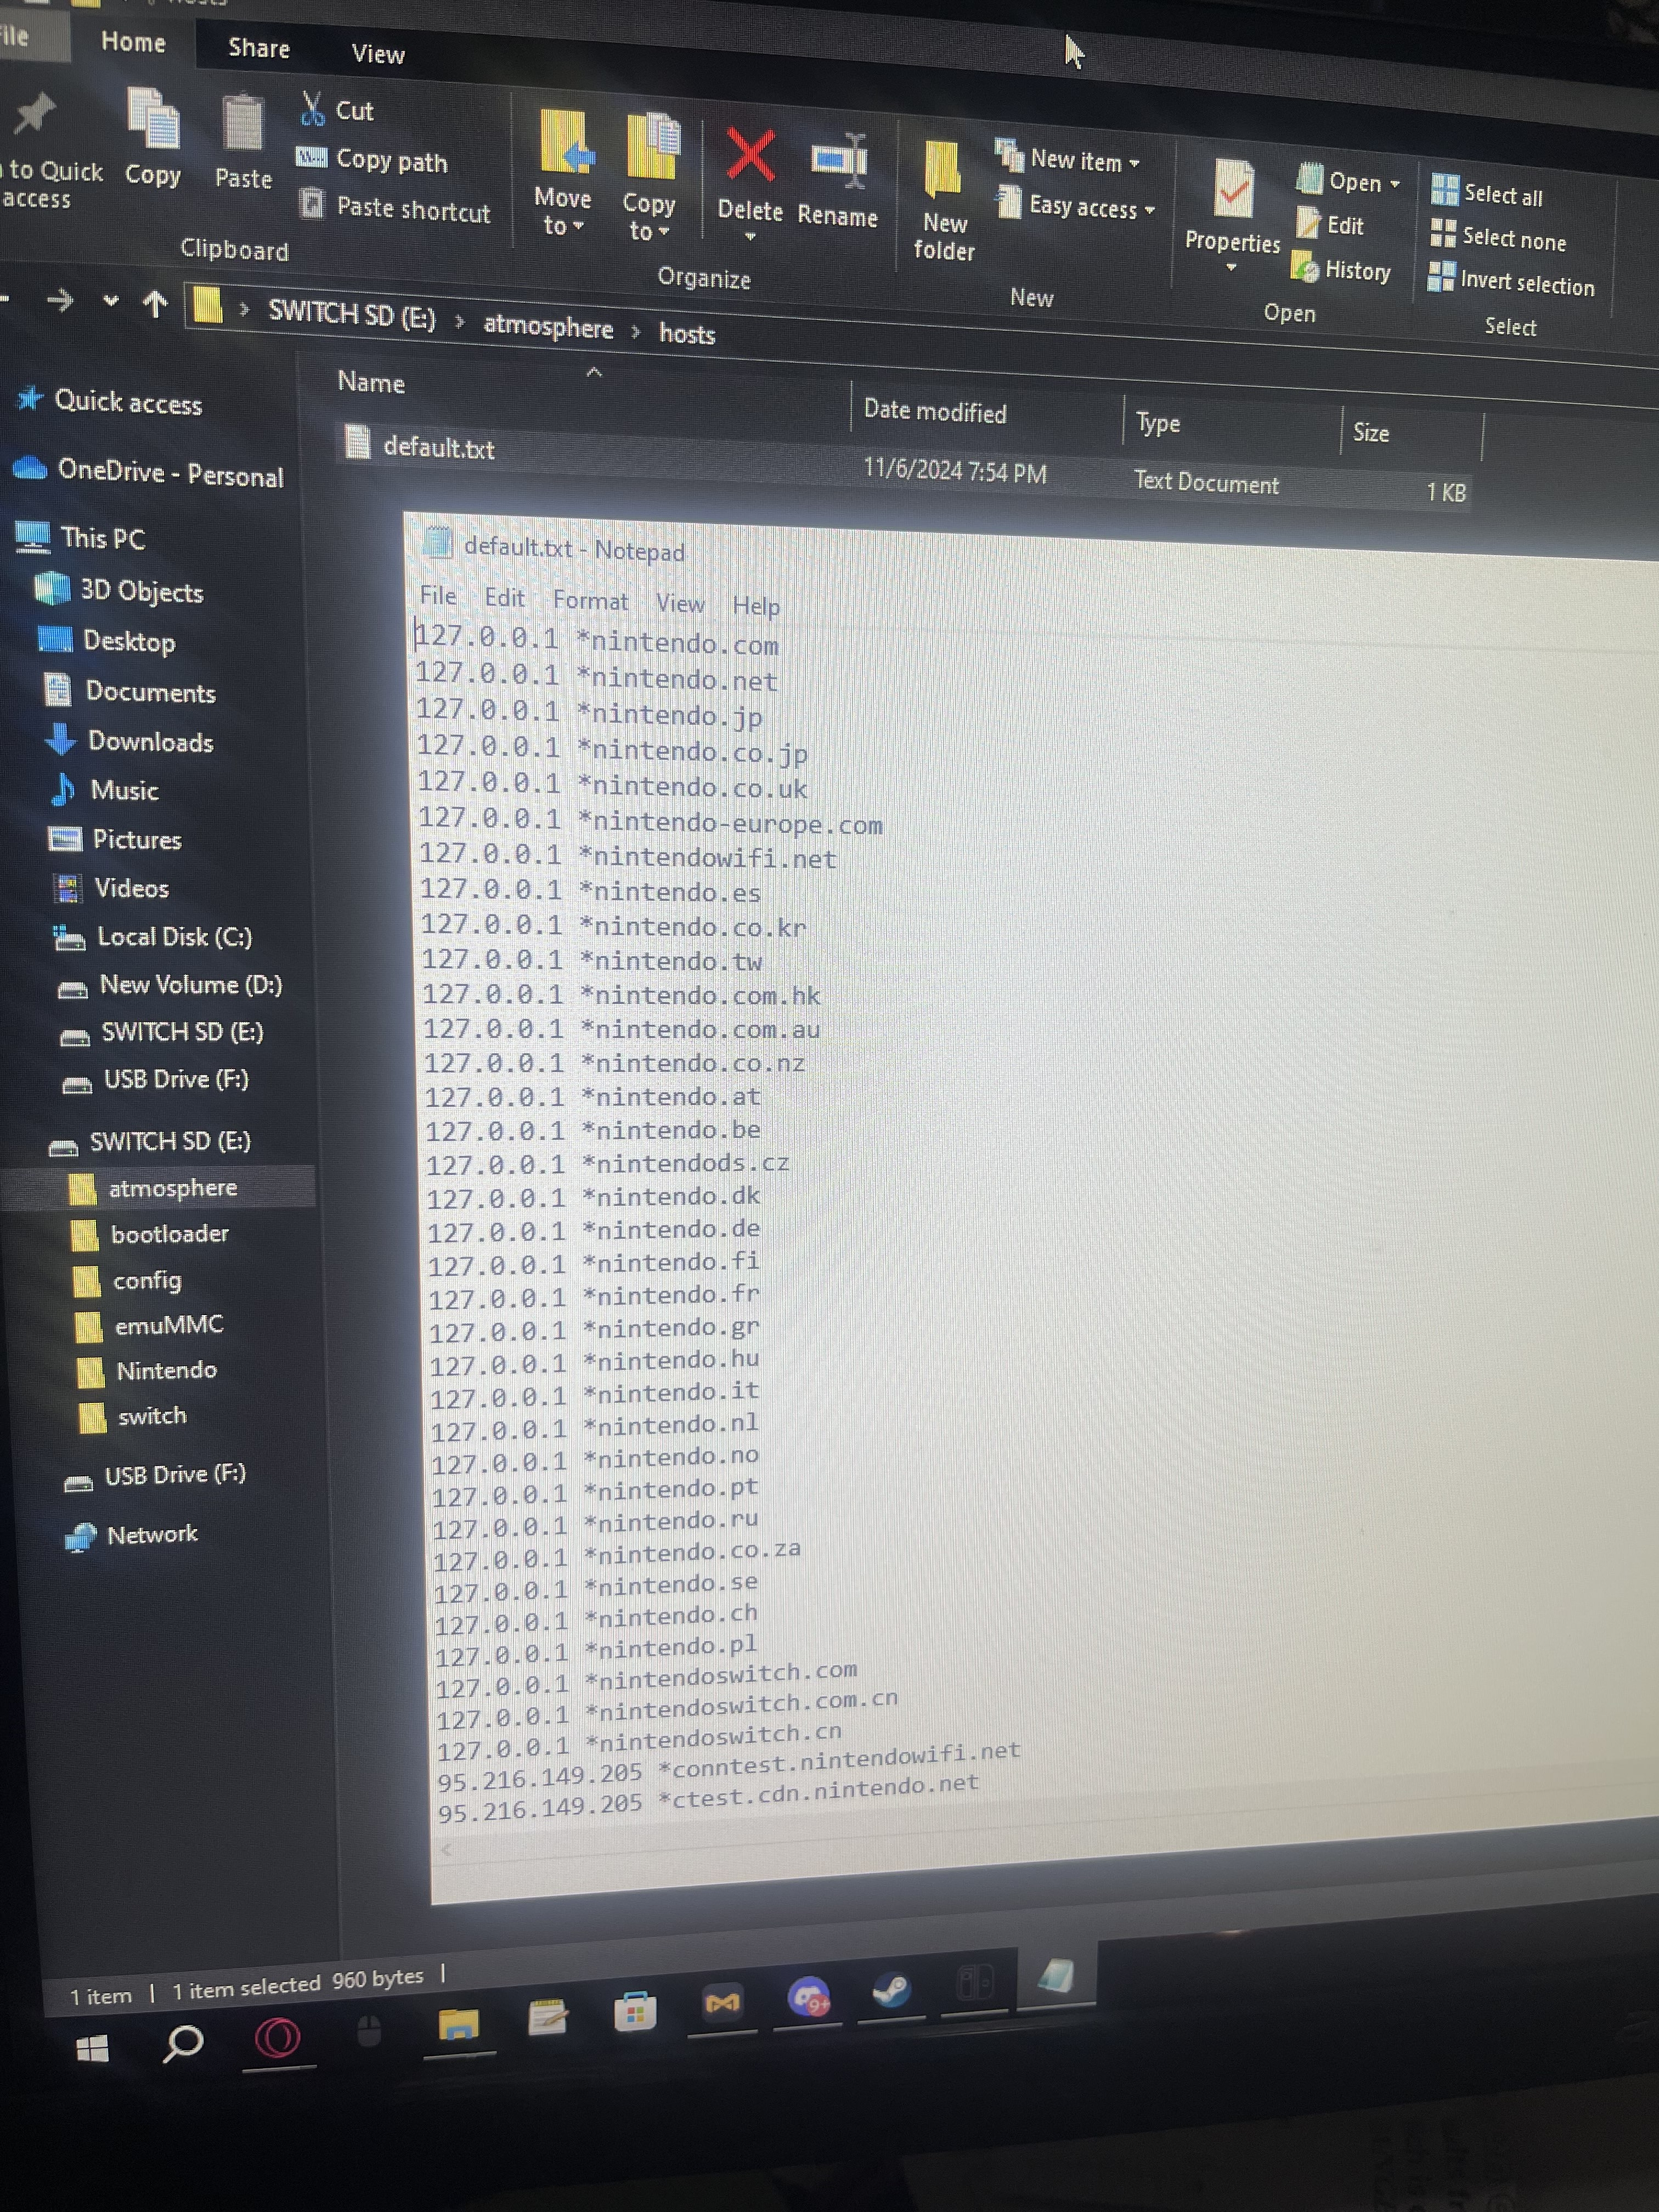Screen dimensions: 1659x2212
Task: Open Notepad's View menu
Action: point(680,603)
